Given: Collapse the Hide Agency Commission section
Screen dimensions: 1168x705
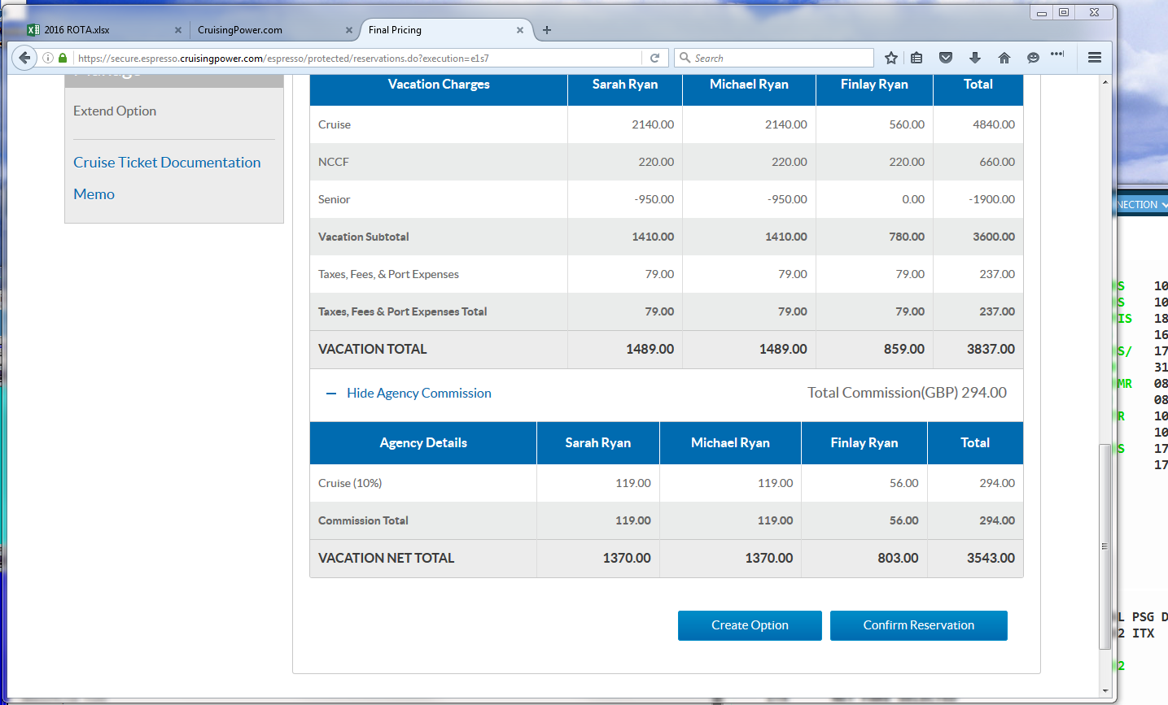Looking at the screenshot, I should [409, 394].
